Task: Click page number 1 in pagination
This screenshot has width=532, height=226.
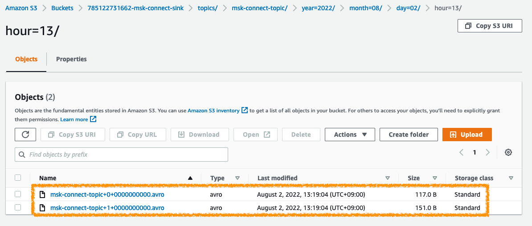Action: [x=475, y=152]
